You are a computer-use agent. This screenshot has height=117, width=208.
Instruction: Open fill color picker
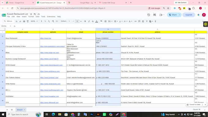click(101, 21)
